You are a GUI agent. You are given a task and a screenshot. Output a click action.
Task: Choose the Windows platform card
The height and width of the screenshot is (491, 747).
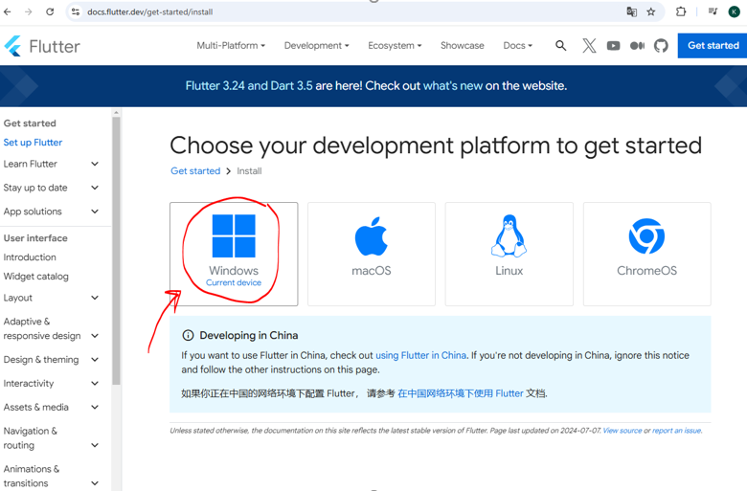tap(234, 254)
